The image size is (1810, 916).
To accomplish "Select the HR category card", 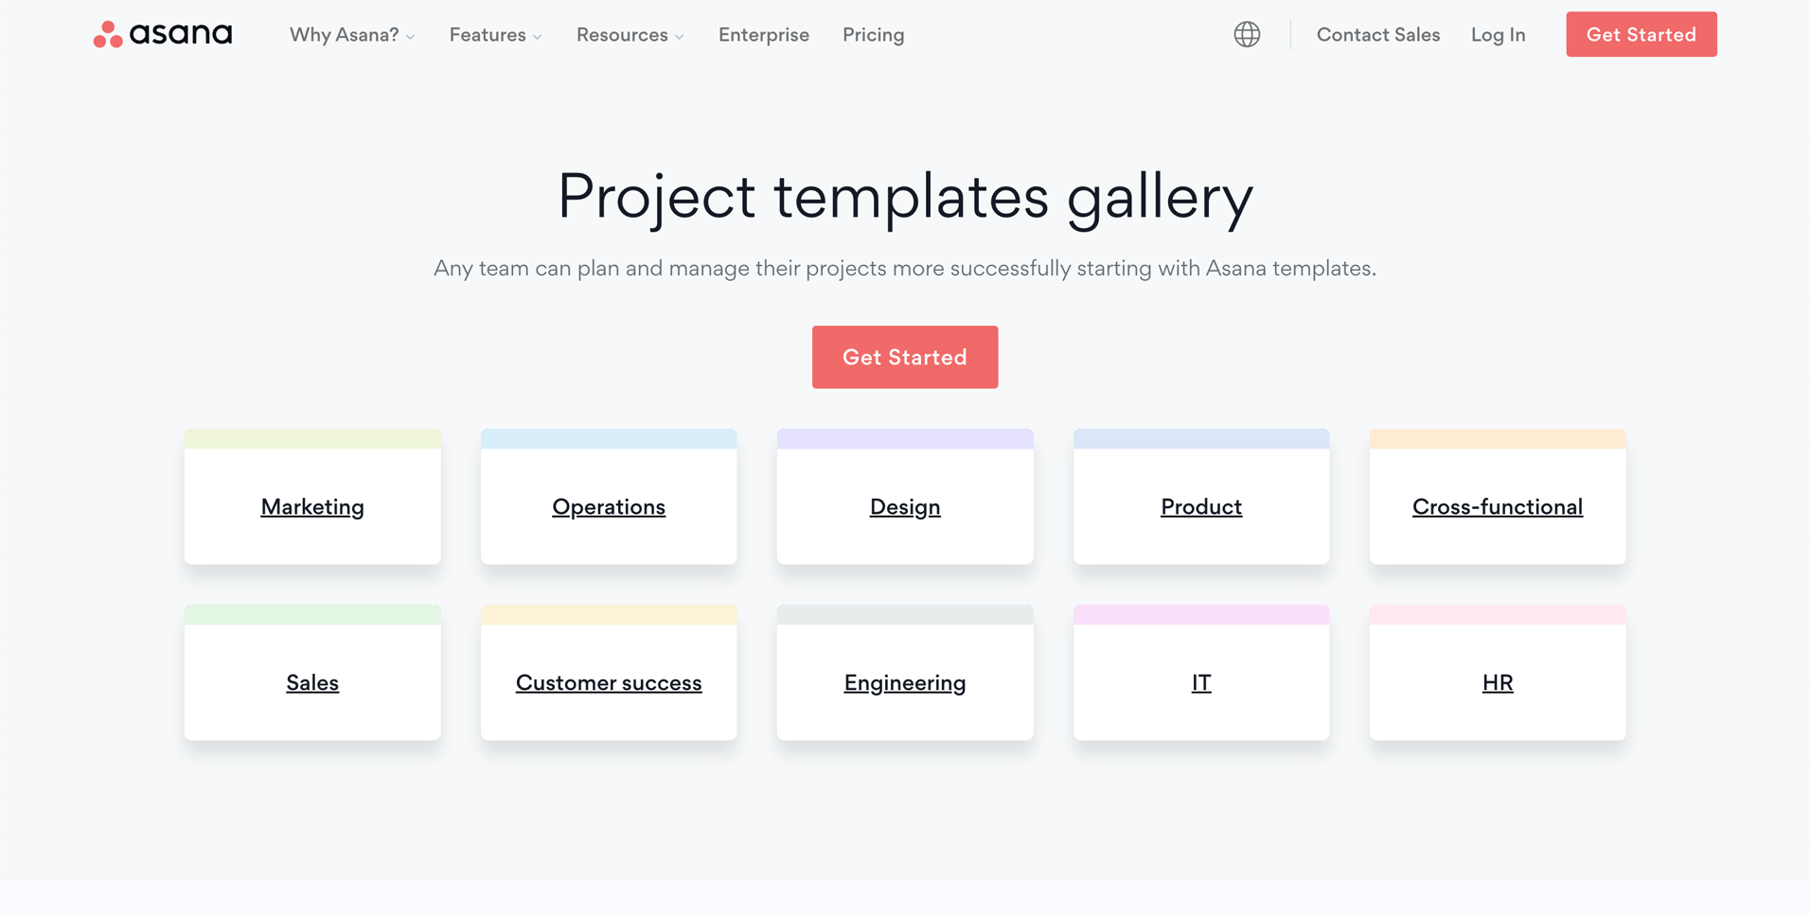I will (x=1498, y=673).
